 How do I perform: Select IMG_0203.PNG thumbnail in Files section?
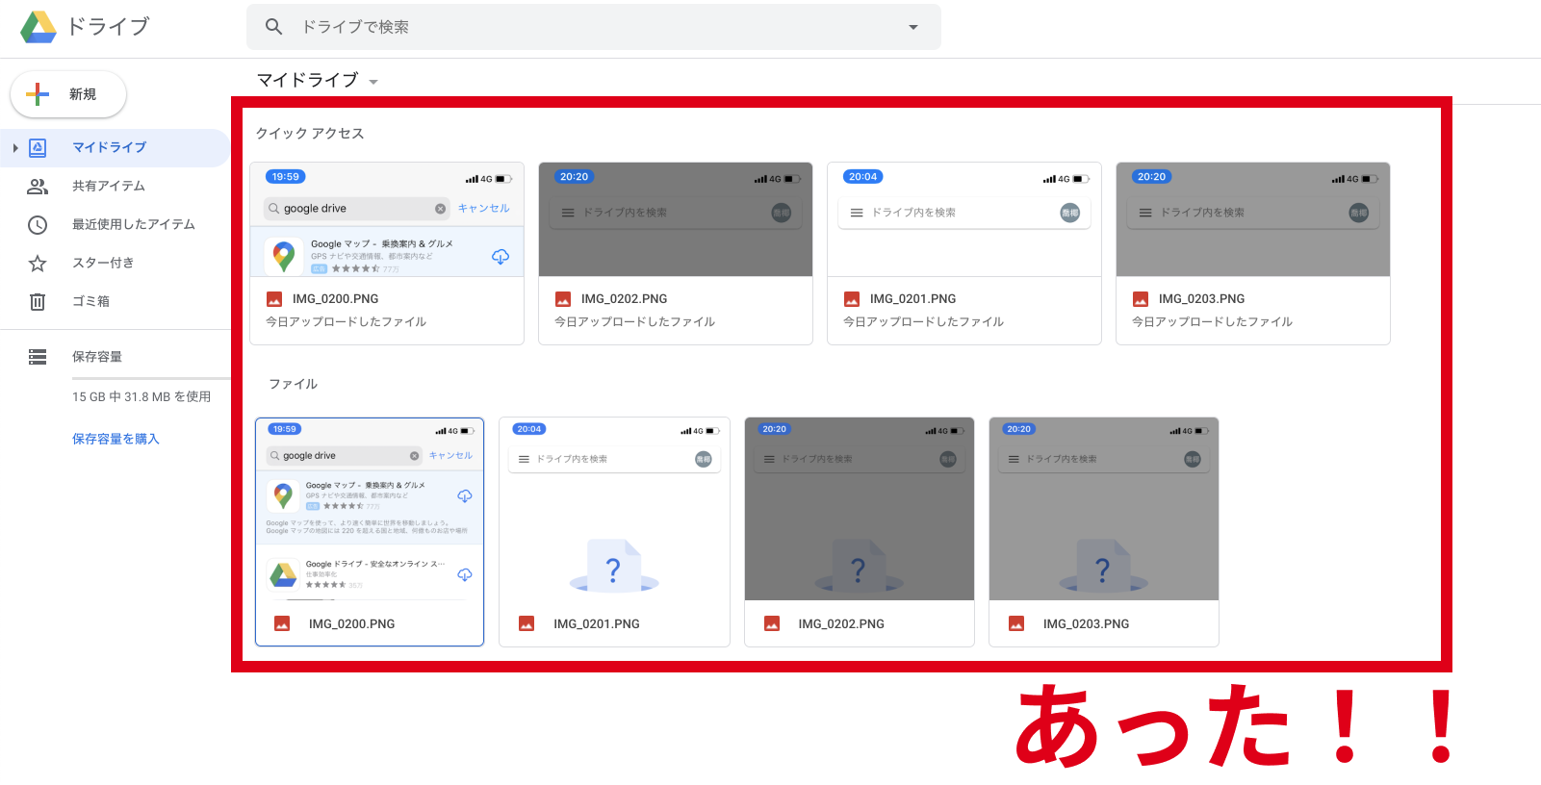click(x=1103, y=510)
